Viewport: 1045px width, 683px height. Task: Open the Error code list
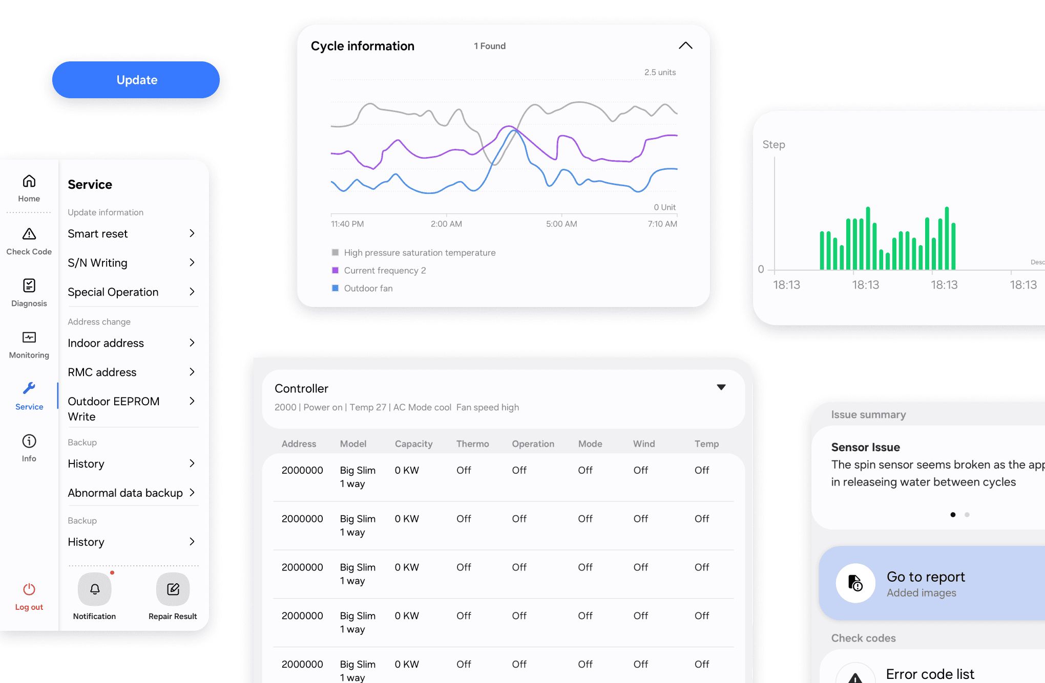pos(930,674)
